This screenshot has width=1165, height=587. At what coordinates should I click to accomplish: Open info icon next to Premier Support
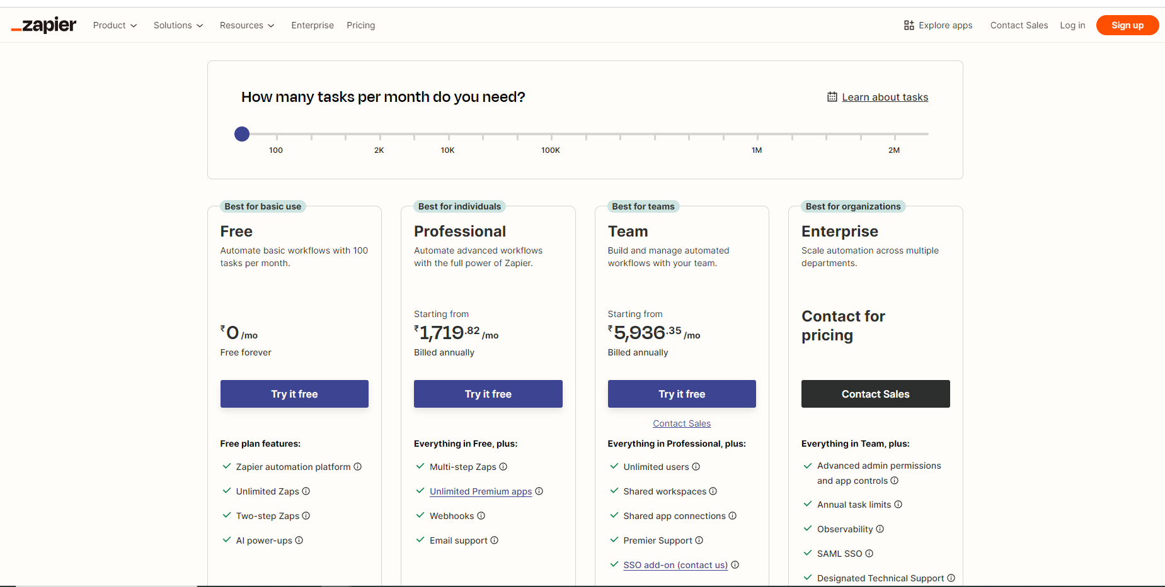point(699,540)
